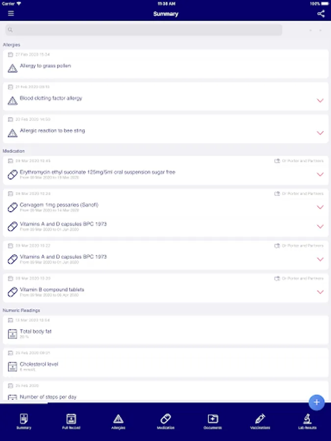Expand Vitamin B compound tablets entry
This screenshot has width=331, height=441.
coord(320,292)
